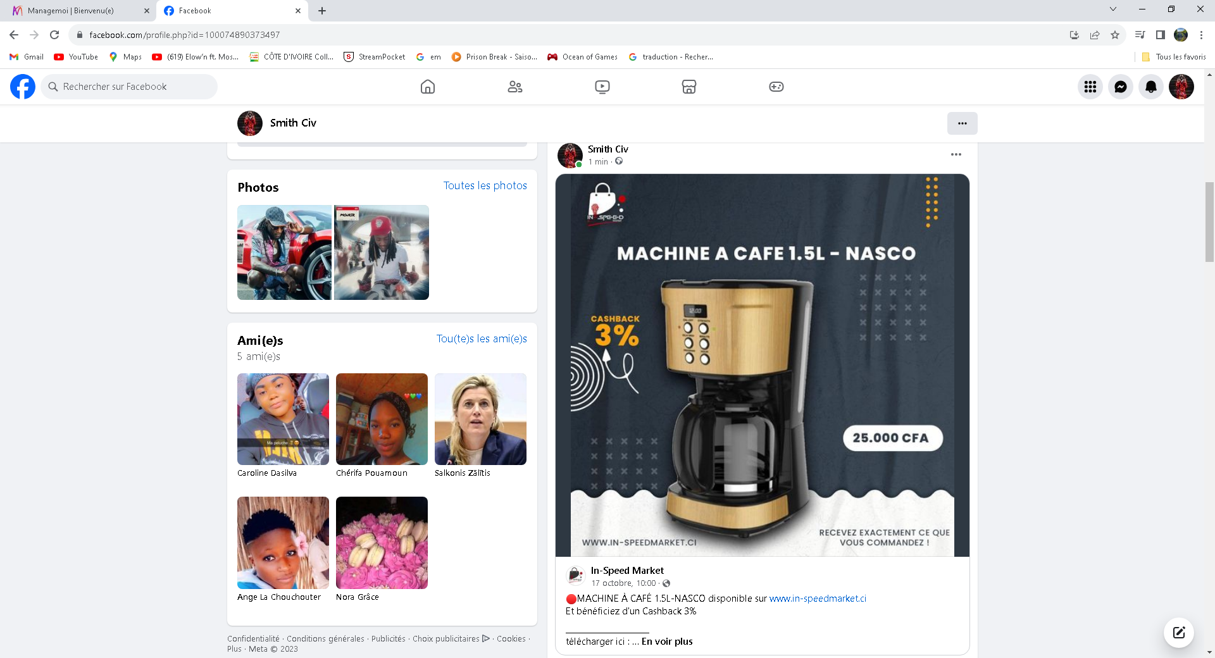
Task: Click the 'Toutes les photos' link
Action: (x=485, y=185)
